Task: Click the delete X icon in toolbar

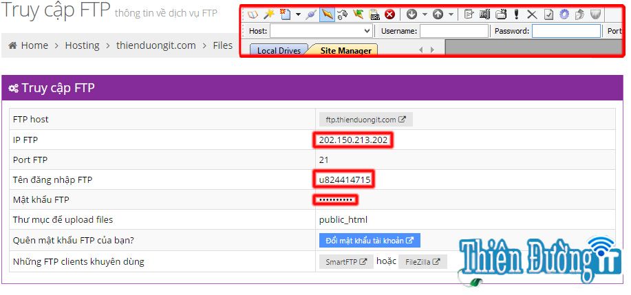Action: click(532, 14)
